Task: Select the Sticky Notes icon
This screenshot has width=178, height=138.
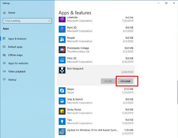Action: pyautogui.click(x=62, y=111)
